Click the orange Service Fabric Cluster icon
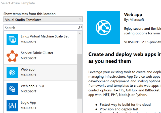 12,56
